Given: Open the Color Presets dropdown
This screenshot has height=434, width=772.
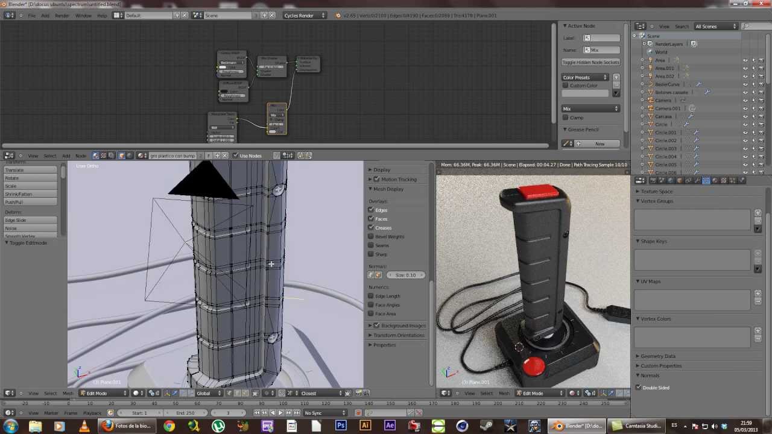Looking at the screenshot, I should (586, 77).
